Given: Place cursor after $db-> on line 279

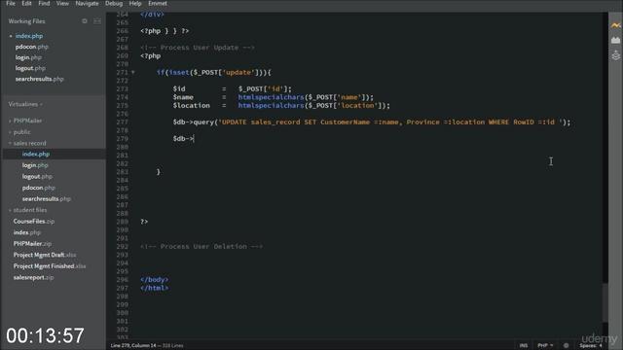Looking at the screenshot, I should [x=194, y=138].
